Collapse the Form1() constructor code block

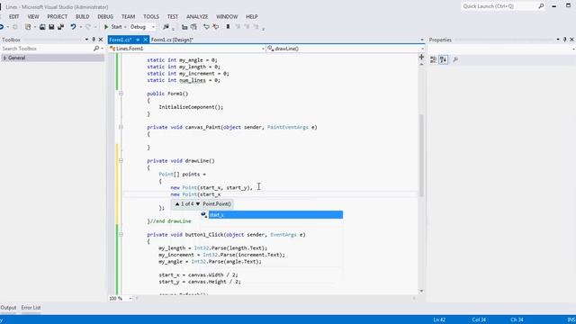pyautogui.click(x=121, y=94)
